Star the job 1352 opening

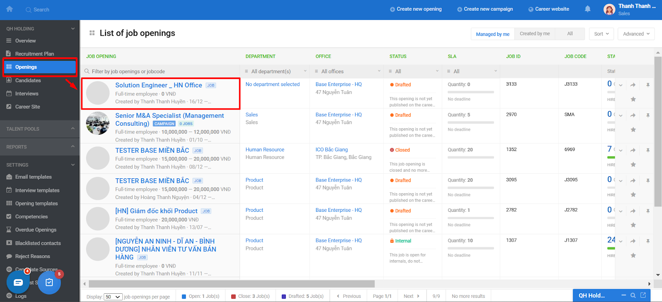pyautogui.click(x=633, y=165)
